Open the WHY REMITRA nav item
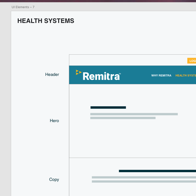This screenshot has width=196, height=196. (x=161, y=76)
